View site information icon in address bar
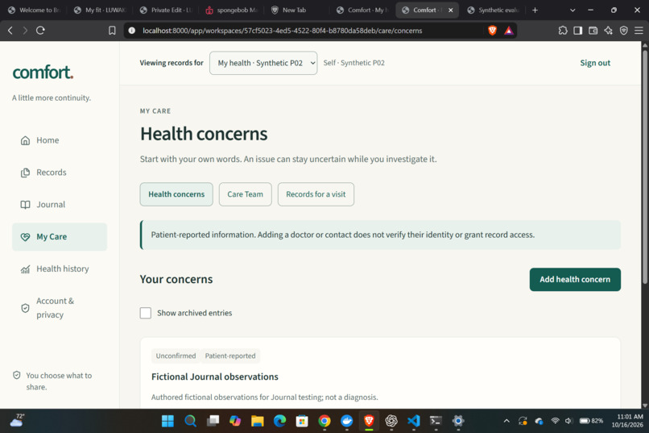The image size is (649, 433). tap(131, 31)
